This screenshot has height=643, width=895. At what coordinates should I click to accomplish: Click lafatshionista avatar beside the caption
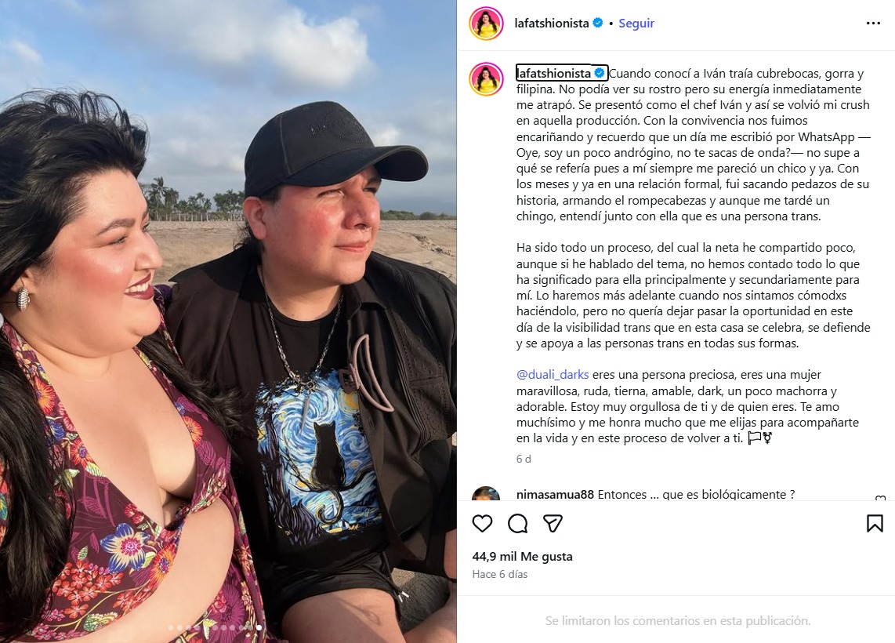486,78
